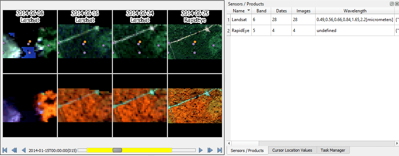Sort by the Band column header
399x156 pixels.
tap(261, 11)
